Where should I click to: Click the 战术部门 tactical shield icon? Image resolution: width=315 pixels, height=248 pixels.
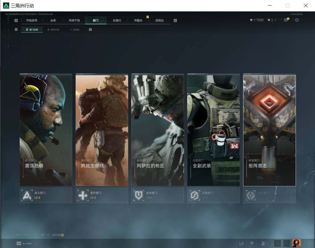tap(139, 195)
